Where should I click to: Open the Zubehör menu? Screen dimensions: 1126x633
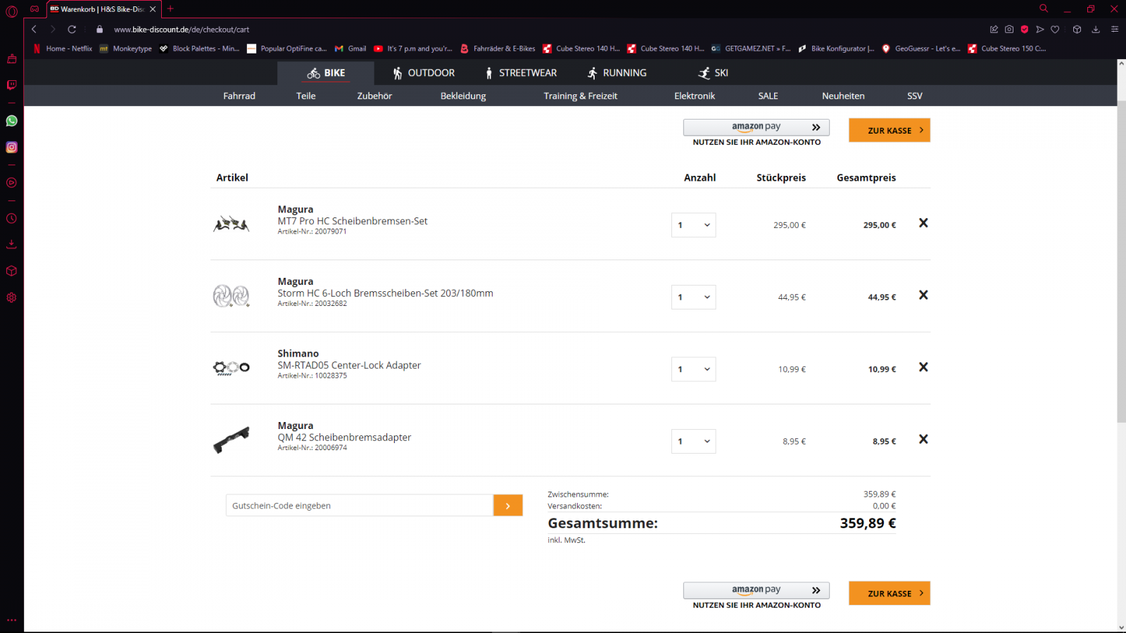[374, 96]
